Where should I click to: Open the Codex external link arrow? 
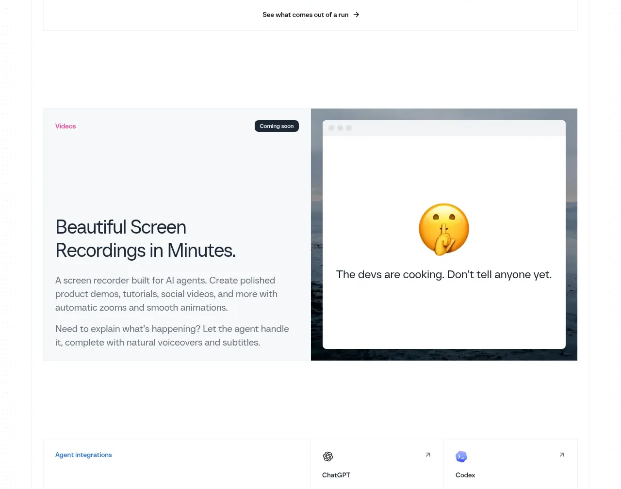click(562, 455)
